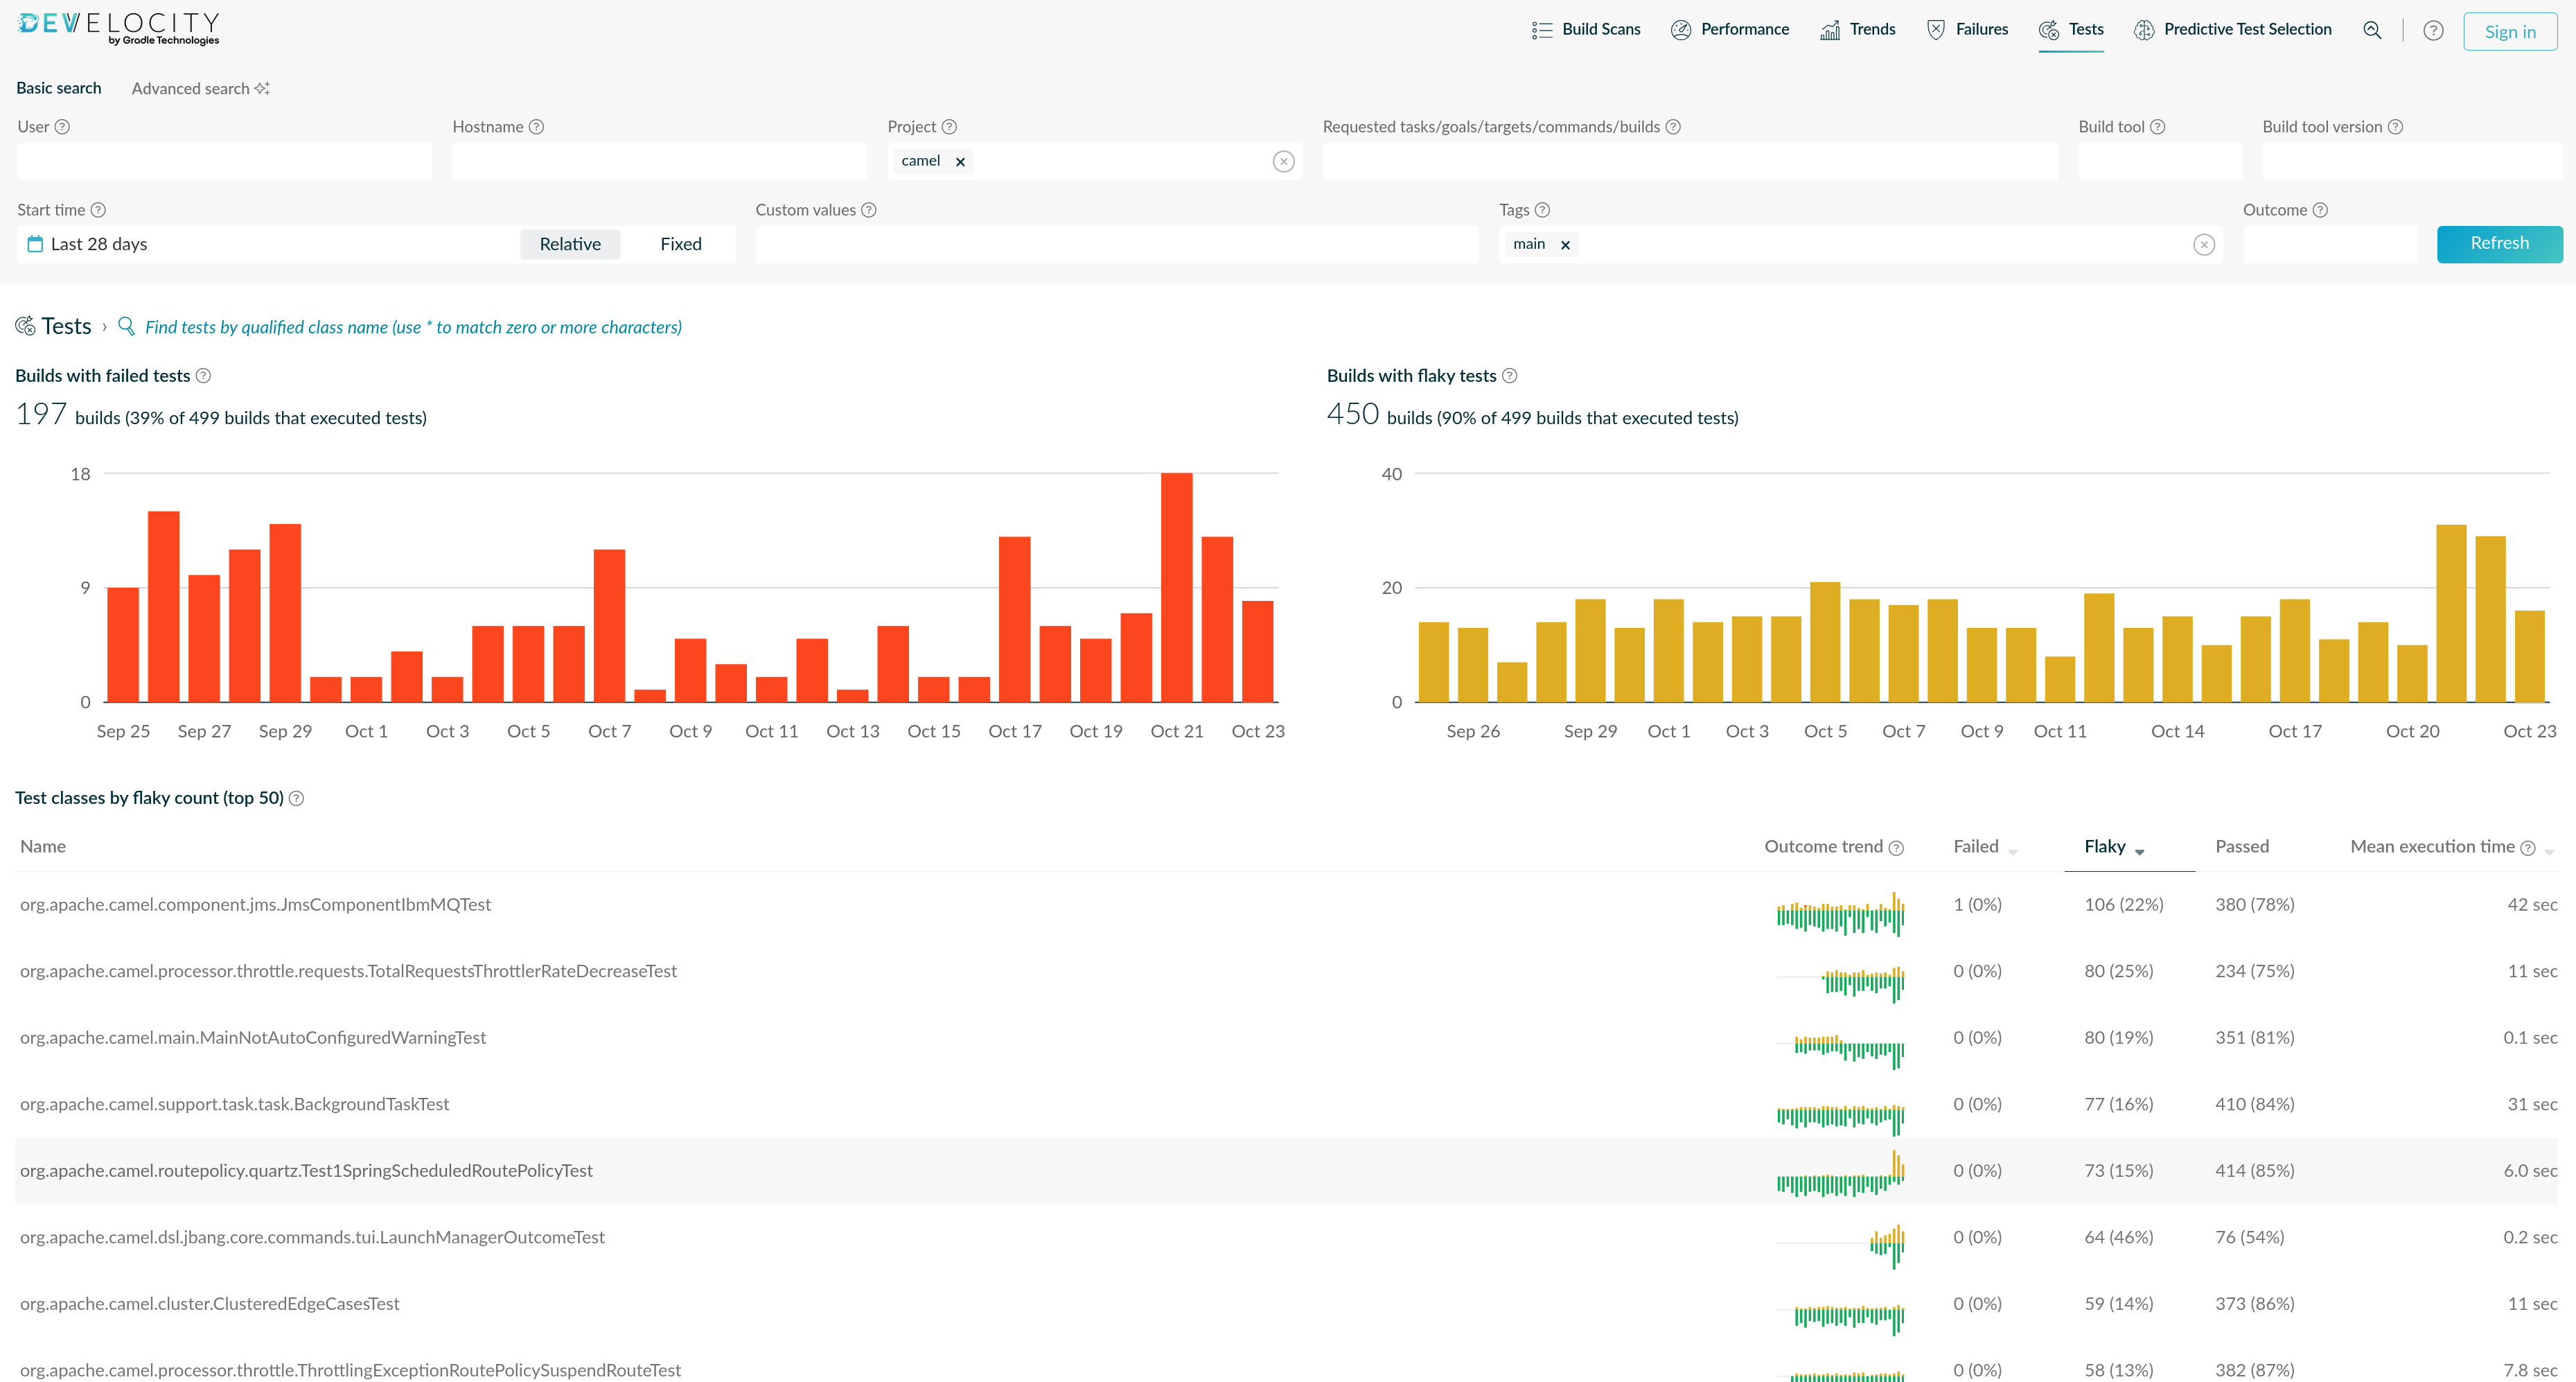Click the help icon next to Build tool version

tap(2395, 127)
